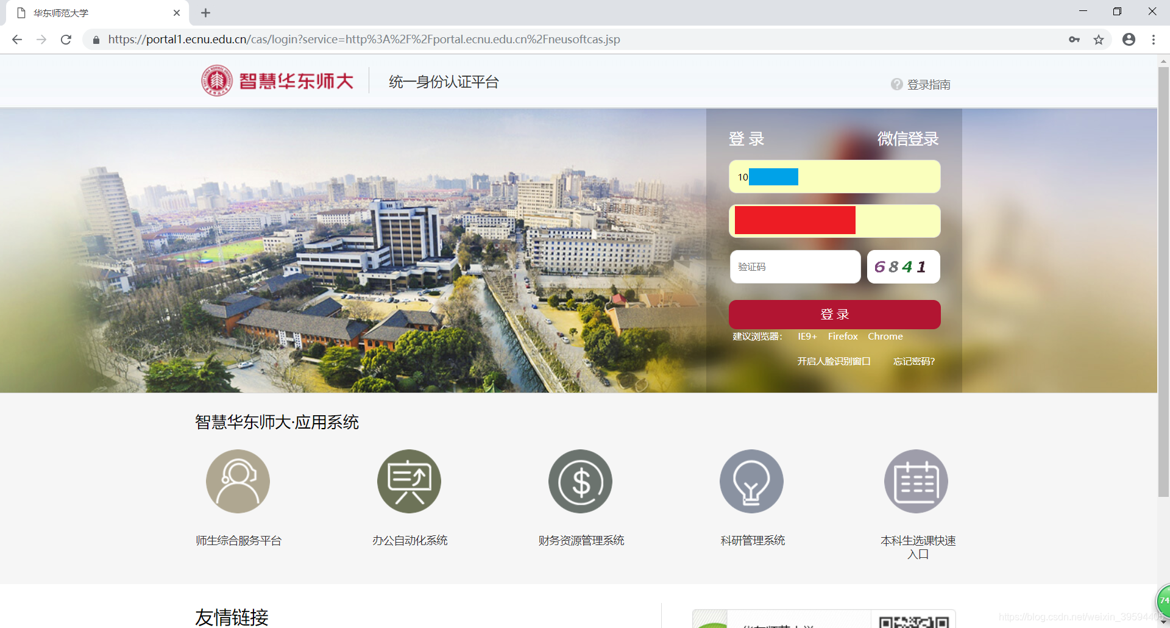The width and height of the screenshot is (1170, 628).
Task: Click the browser back arrow
Action: (17, 40)
